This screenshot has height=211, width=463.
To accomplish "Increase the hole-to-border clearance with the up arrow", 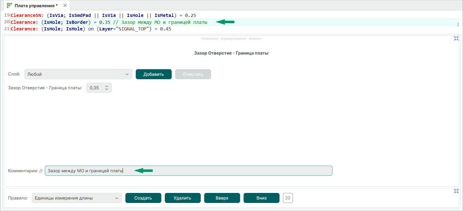I will click(107, 86).
